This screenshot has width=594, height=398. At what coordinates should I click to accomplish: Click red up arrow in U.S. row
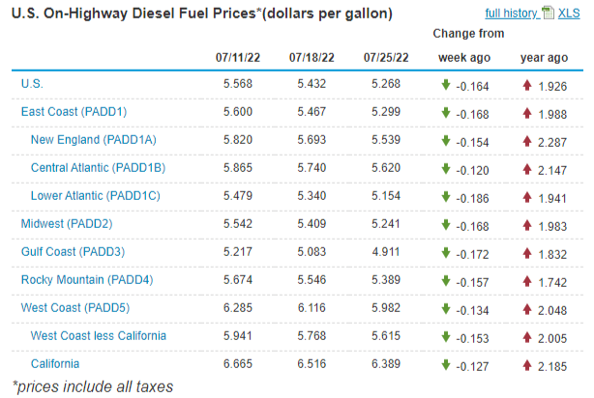[x=525, y=84]
